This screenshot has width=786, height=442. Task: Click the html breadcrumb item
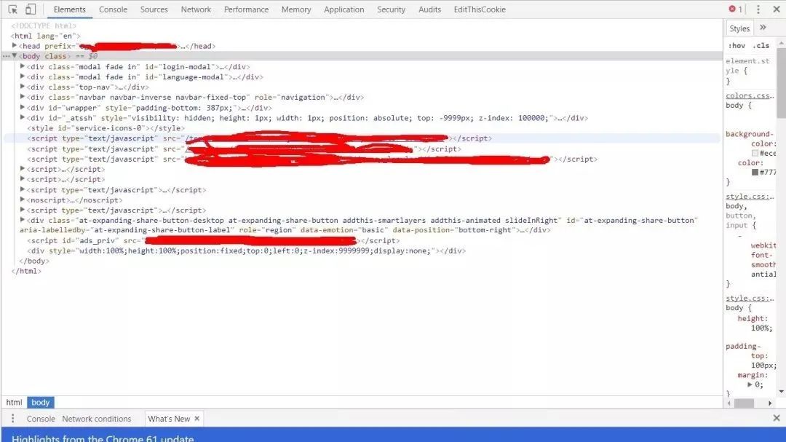(14, 403)
